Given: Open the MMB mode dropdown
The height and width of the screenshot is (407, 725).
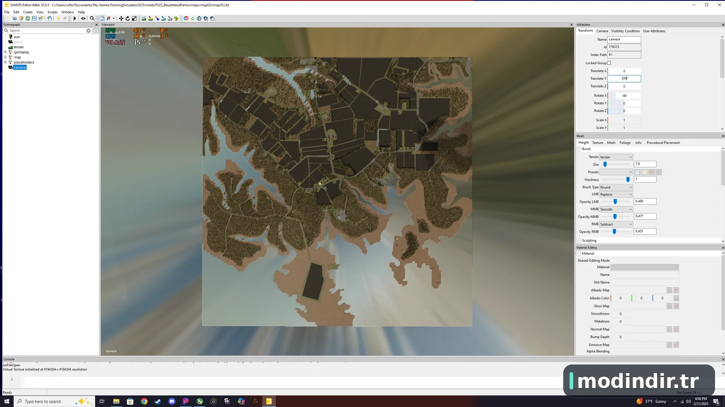Looking at the screenshot, I should (x=616, y=209).
